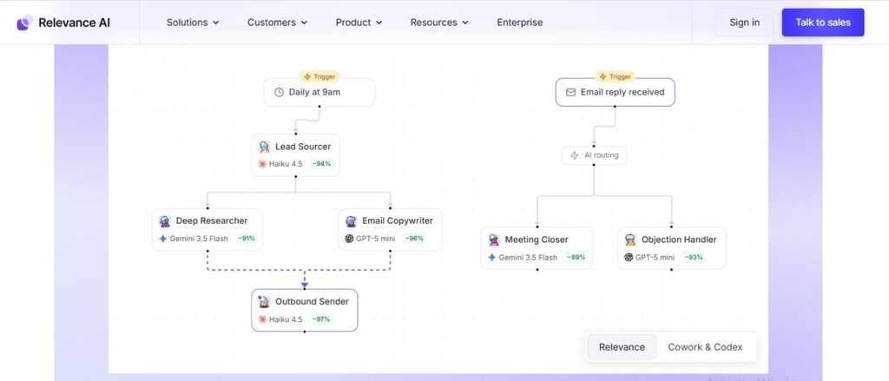Click the Meeting Closer agent avatar icon
This screenshot has height=381, width=889.
(494, 240)
